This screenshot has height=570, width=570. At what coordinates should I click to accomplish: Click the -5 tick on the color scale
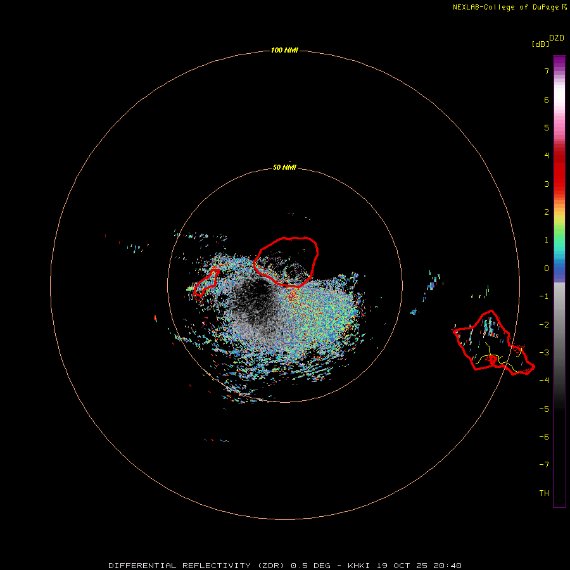pos(544,409)
